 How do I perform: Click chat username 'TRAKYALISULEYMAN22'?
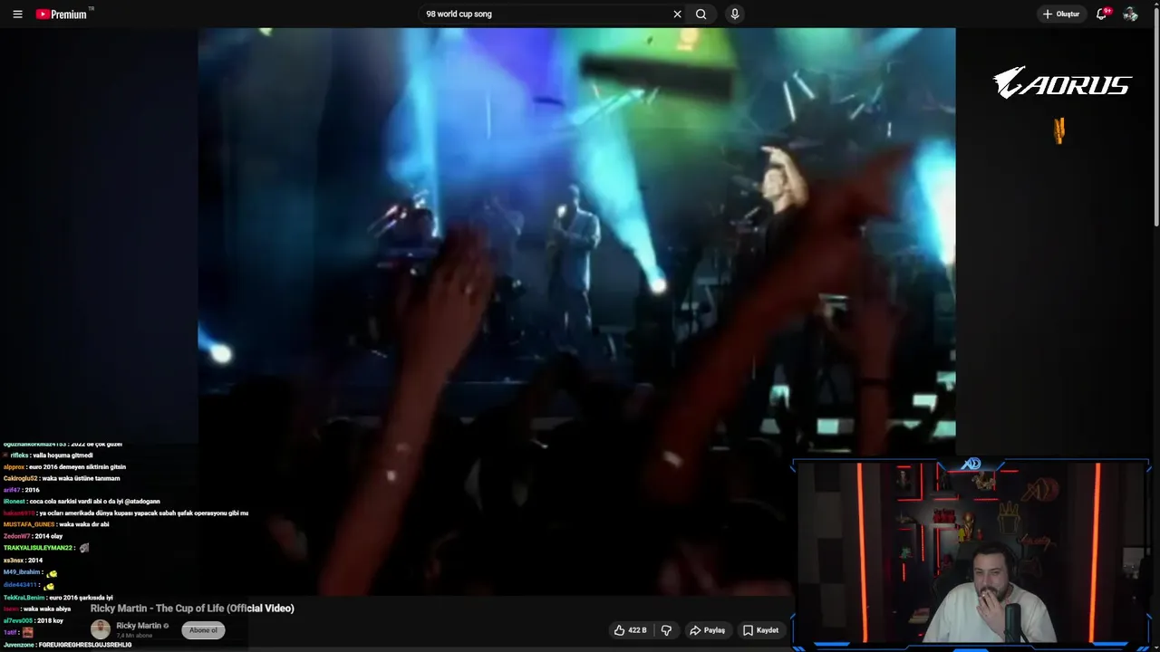click(37, 548)
